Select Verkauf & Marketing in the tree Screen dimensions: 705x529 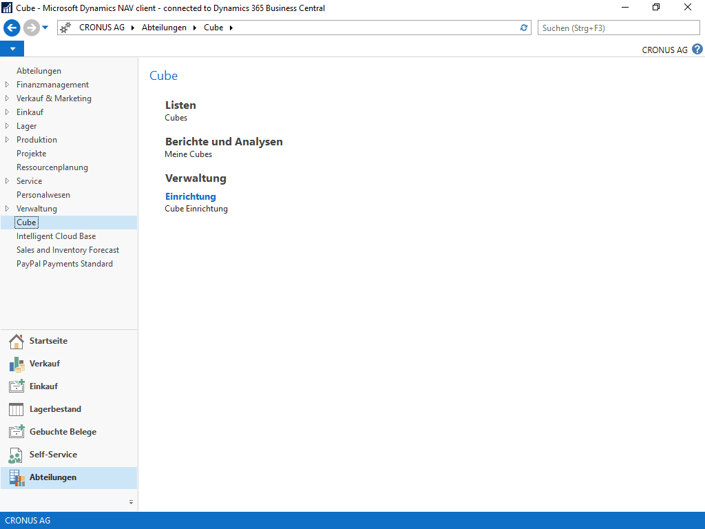coord(54,98)
